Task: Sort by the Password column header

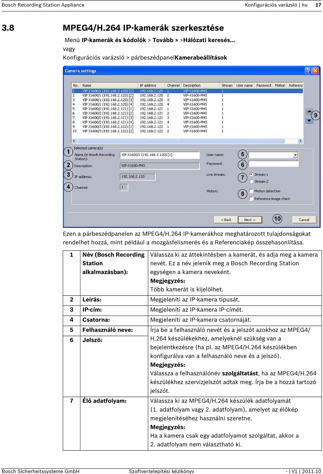Action: (264, 86)
